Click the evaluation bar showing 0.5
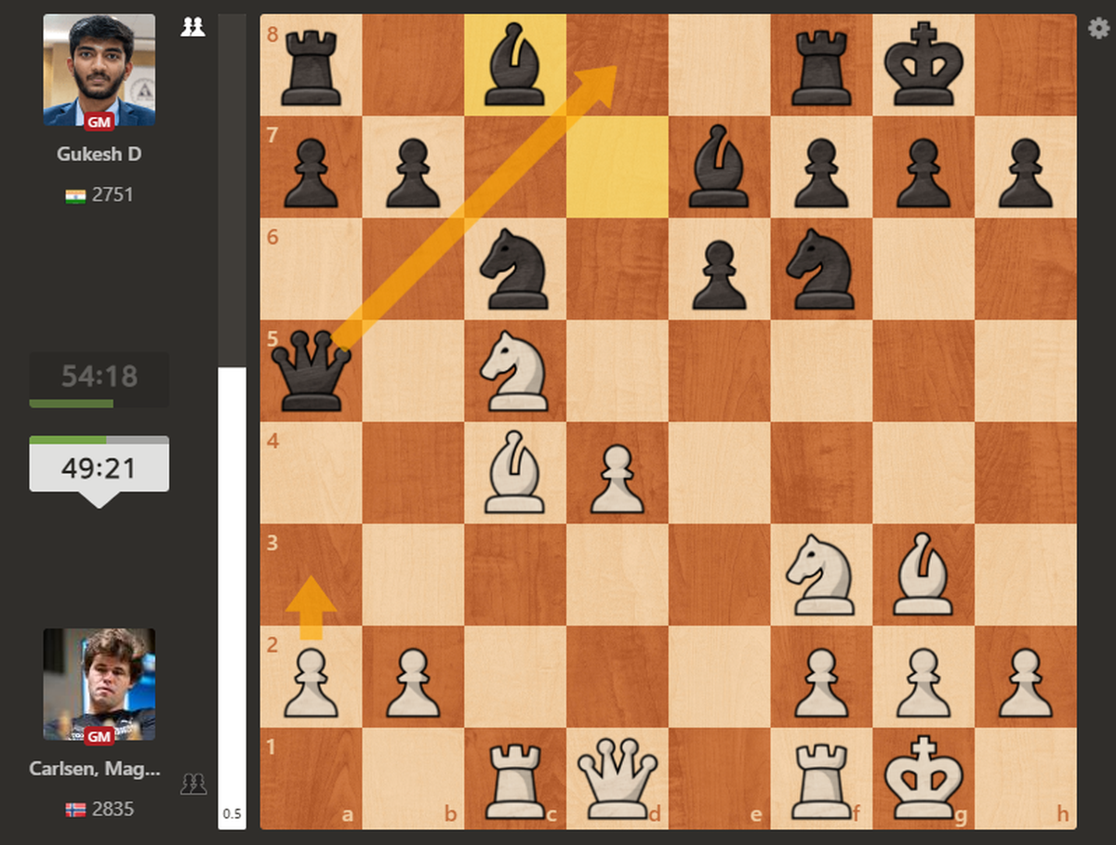1116x845 pixels. tap(232, 595)
